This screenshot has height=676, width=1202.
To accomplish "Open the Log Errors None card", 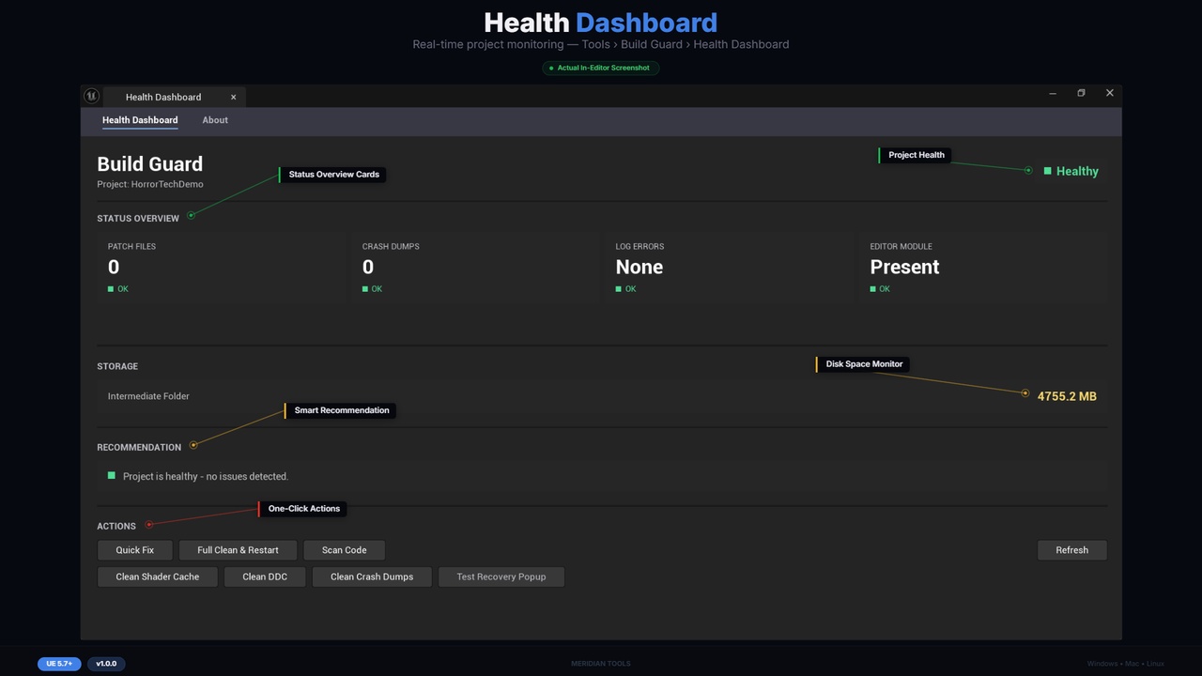I will [730, 268].
